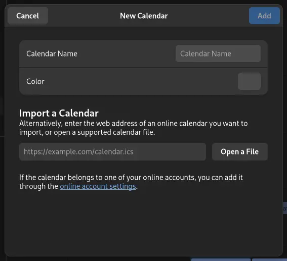Click the Alternatively enter web address description
This screenshot has height=261, width=287.
point(134,128)
